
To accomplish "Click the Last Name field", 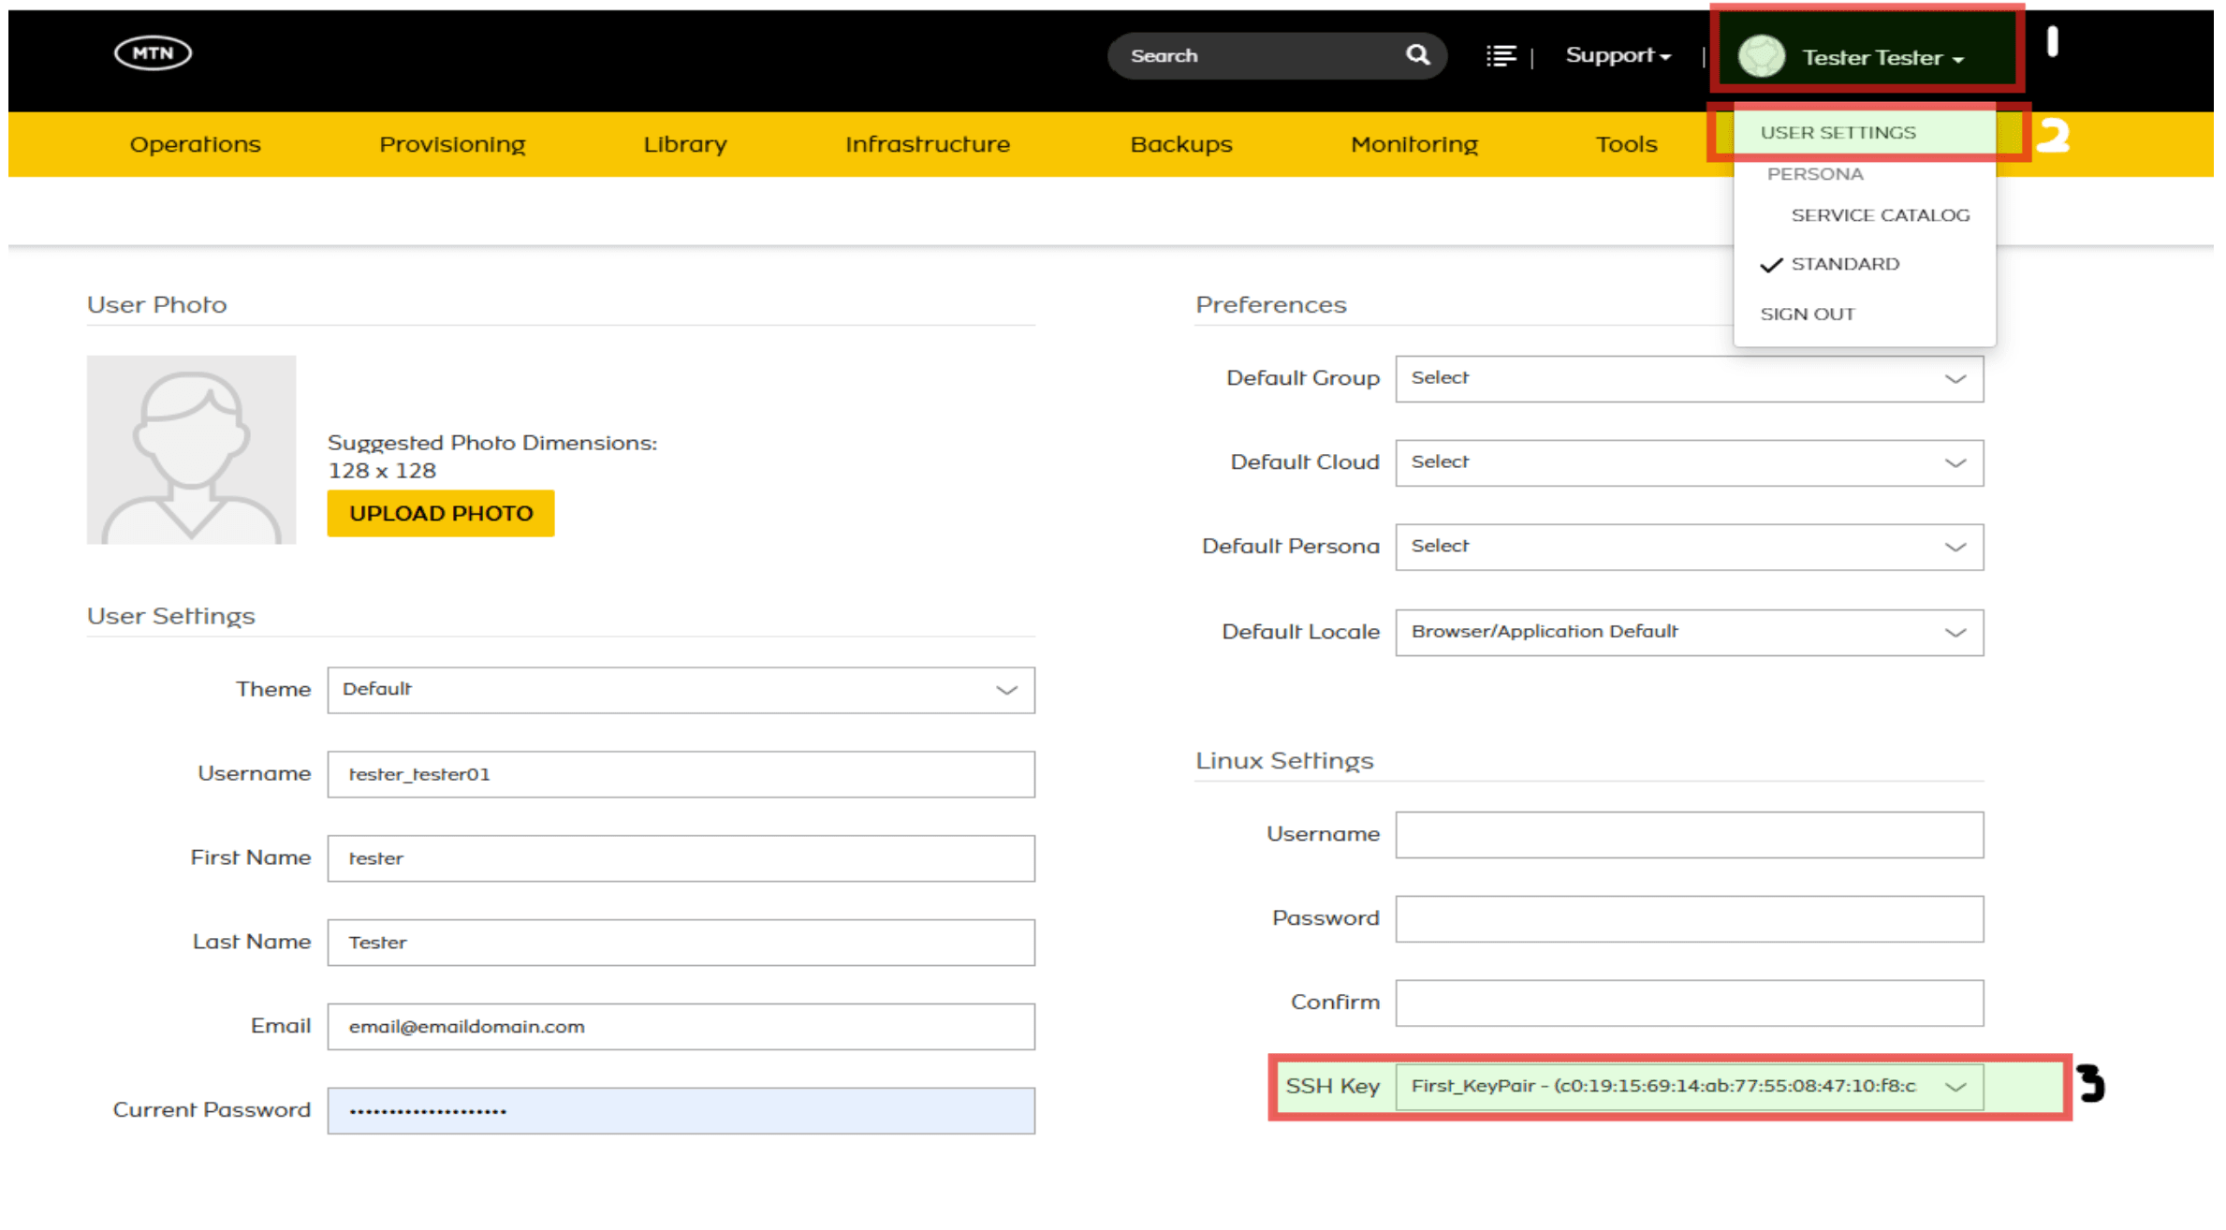I will tap(681, 943).
